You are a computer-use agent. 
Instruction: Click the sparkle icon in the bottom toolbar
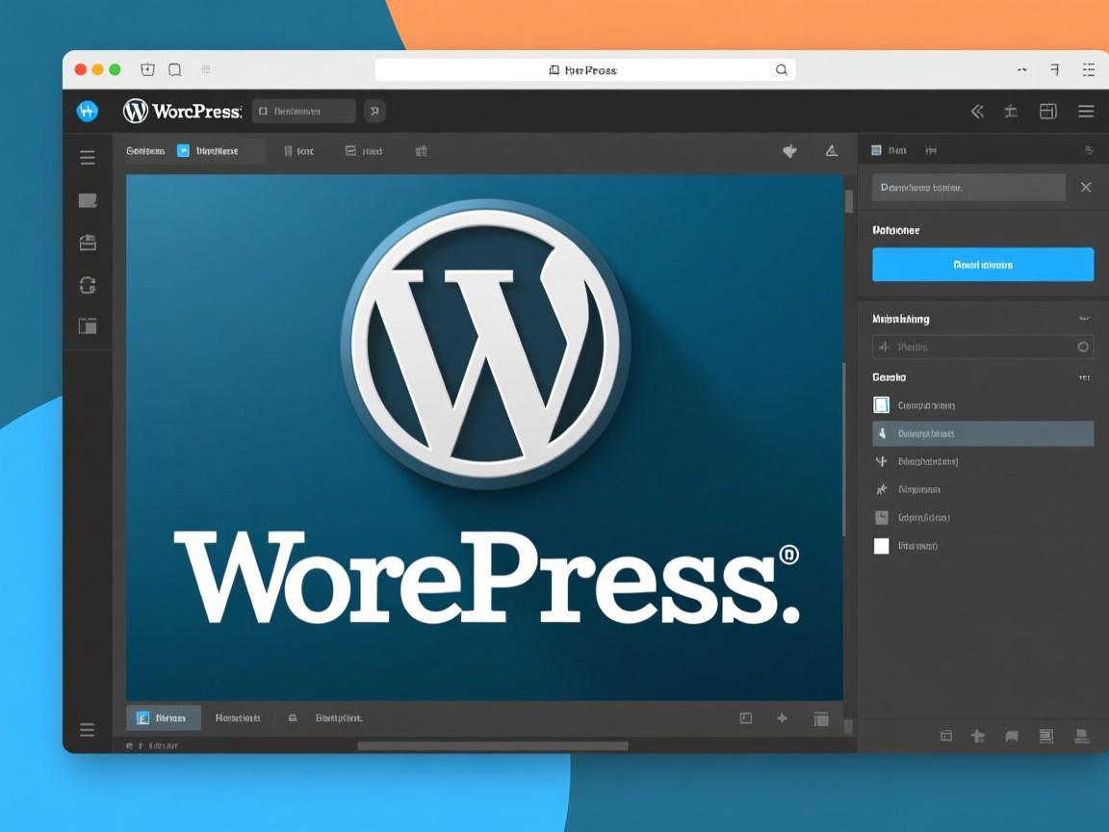(x=783, y=717)
